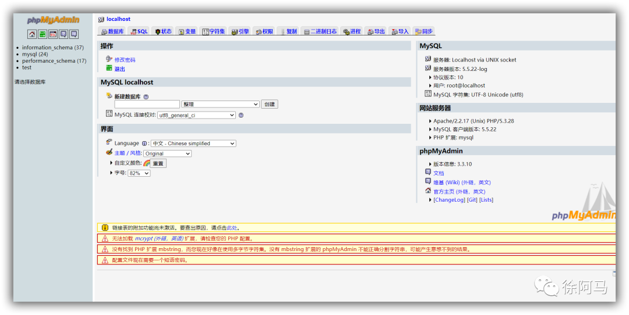Click the warning triangle icon on mcrypt error
The width and height of the screenshot is (629, 315).
pos(105,238)
